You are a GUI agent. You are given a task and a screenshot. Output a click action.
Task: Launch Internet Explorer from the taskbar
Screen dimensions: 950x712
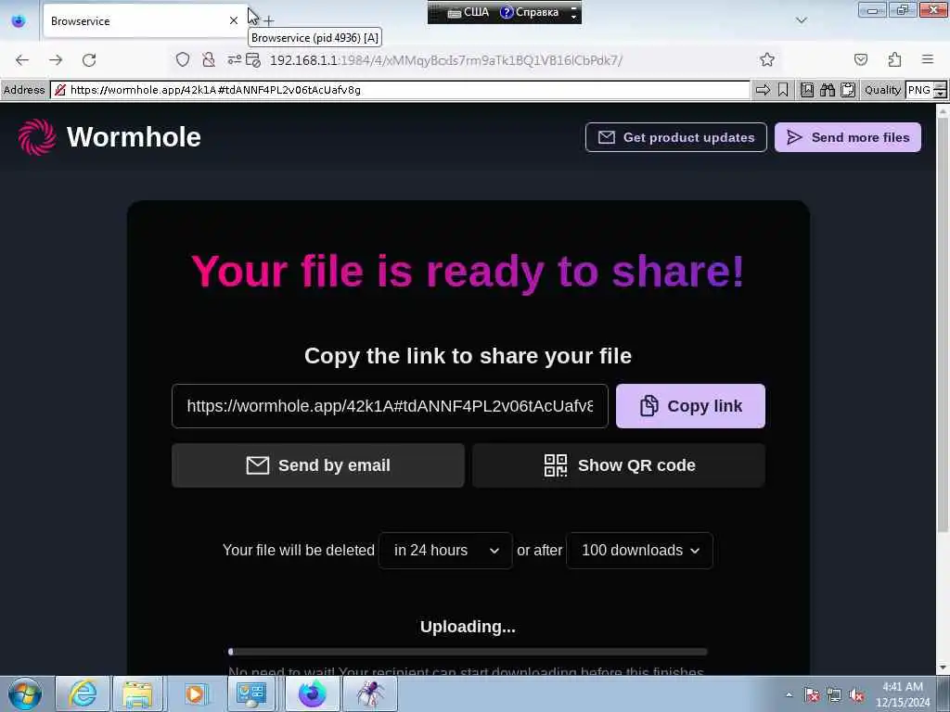point(83,693)
